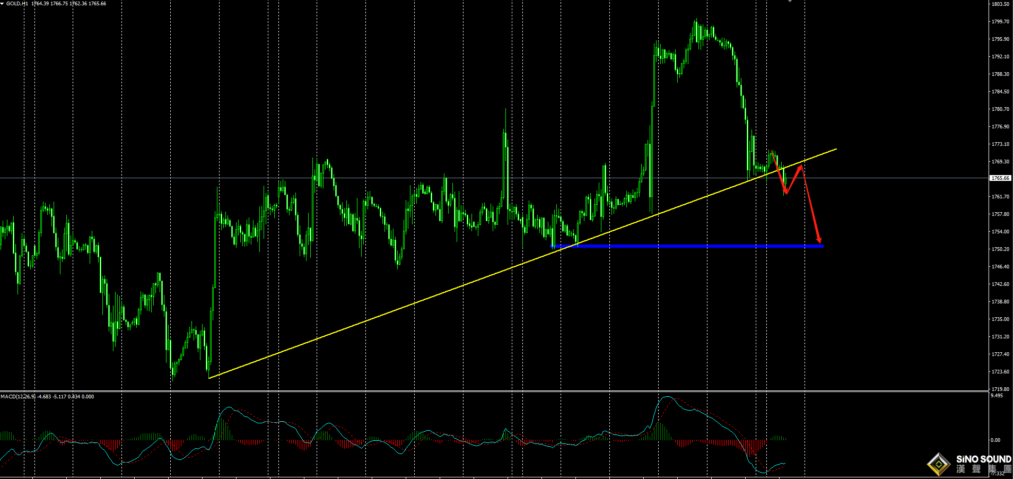Screen dimensions: 1014x479
Task: Select the blue horizontal support line
Action: coord(689,246)
